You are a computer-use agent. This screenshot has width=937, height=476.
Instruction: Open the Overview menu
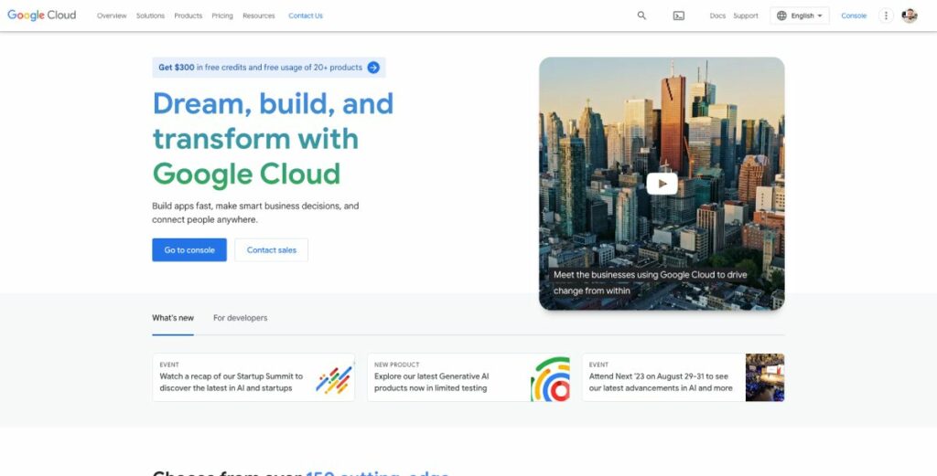point(112,16)
